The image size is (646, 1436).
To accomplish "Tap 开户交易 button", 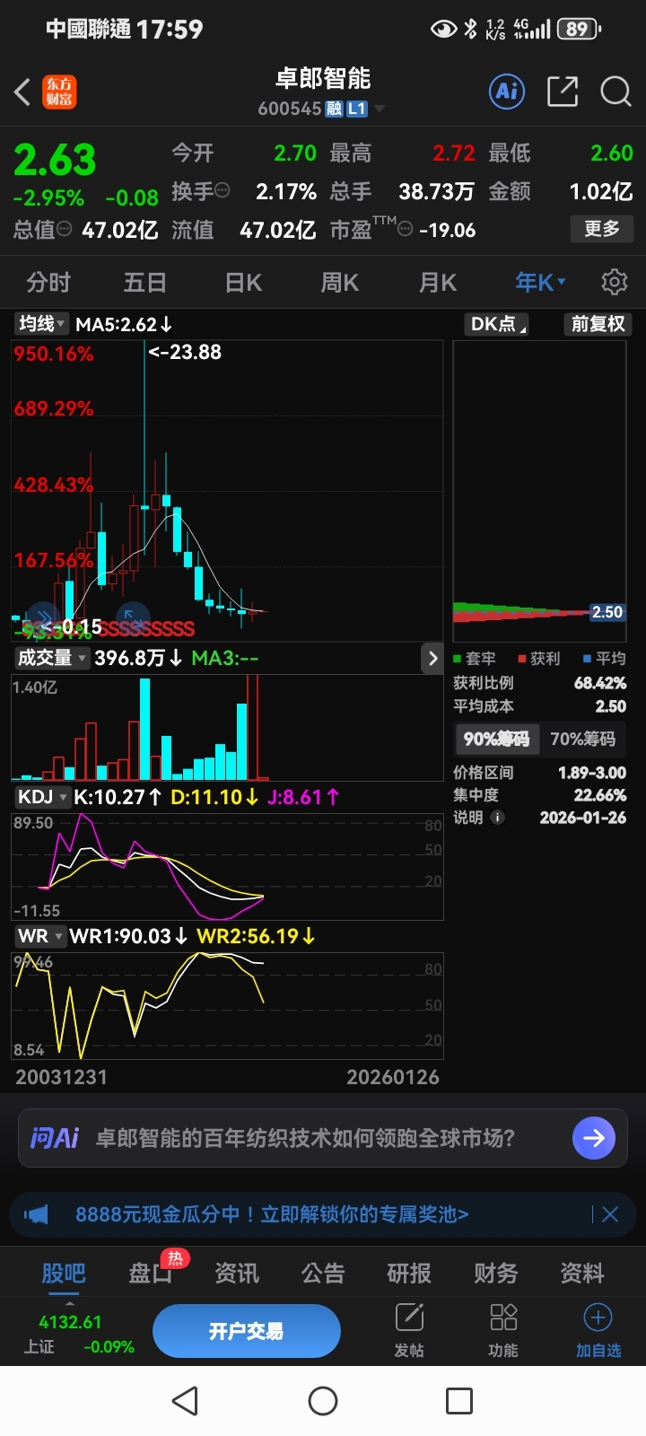I will [247, 1331].
